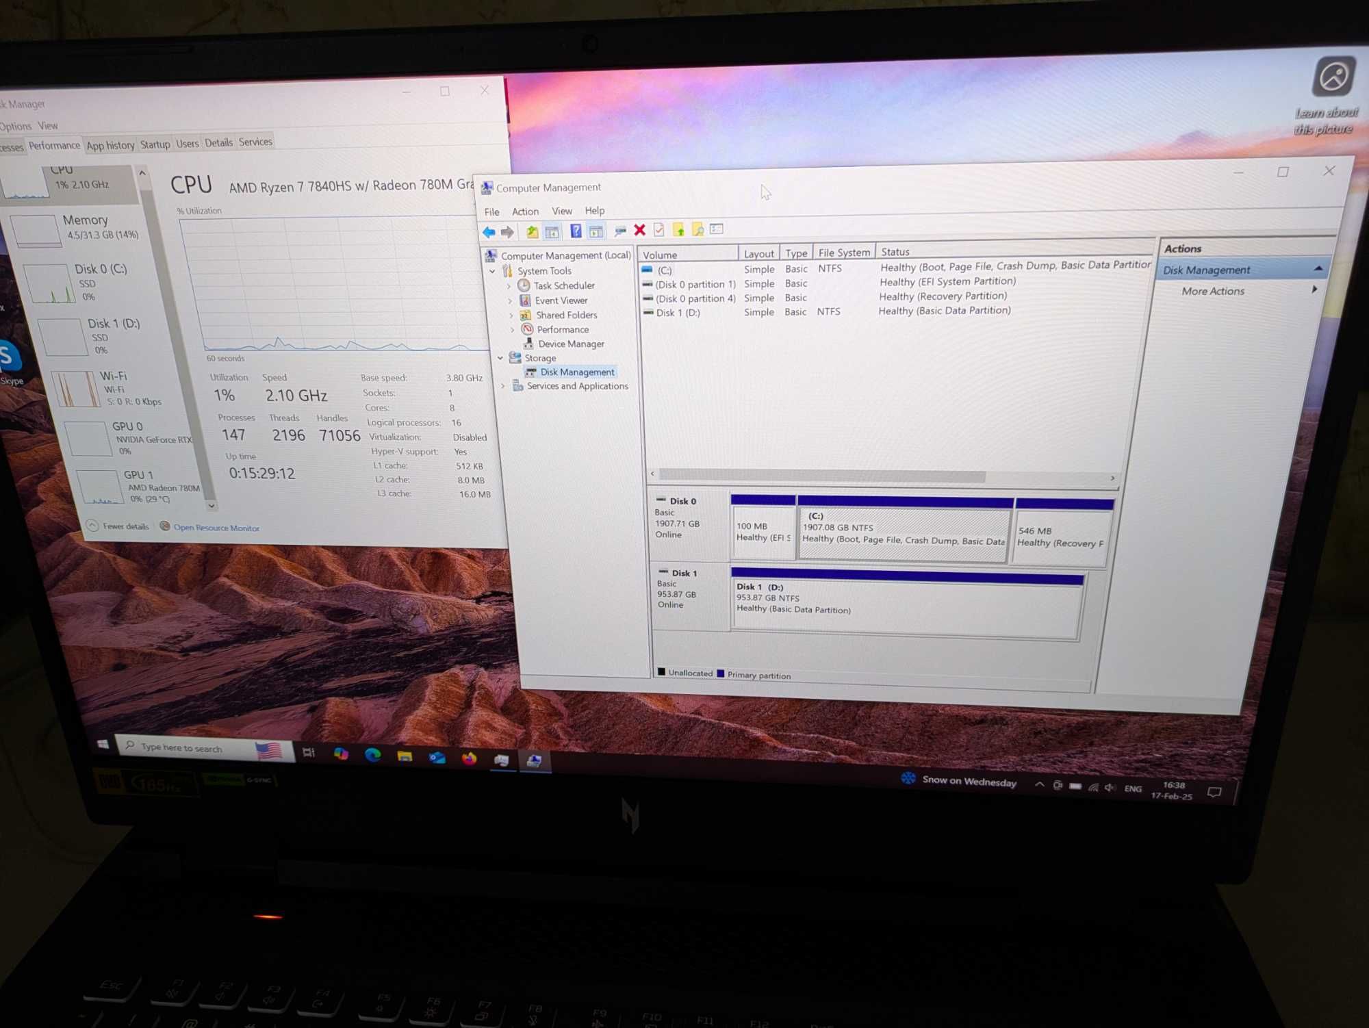Expand the Shared Folders node arrow
This screenshot has height=1028, width=1369.
click(511, 316)
